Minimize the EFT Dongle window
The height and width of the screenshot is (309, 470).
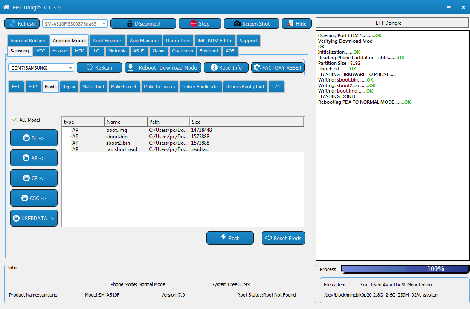pyautogui.click(x=448, y=7)
